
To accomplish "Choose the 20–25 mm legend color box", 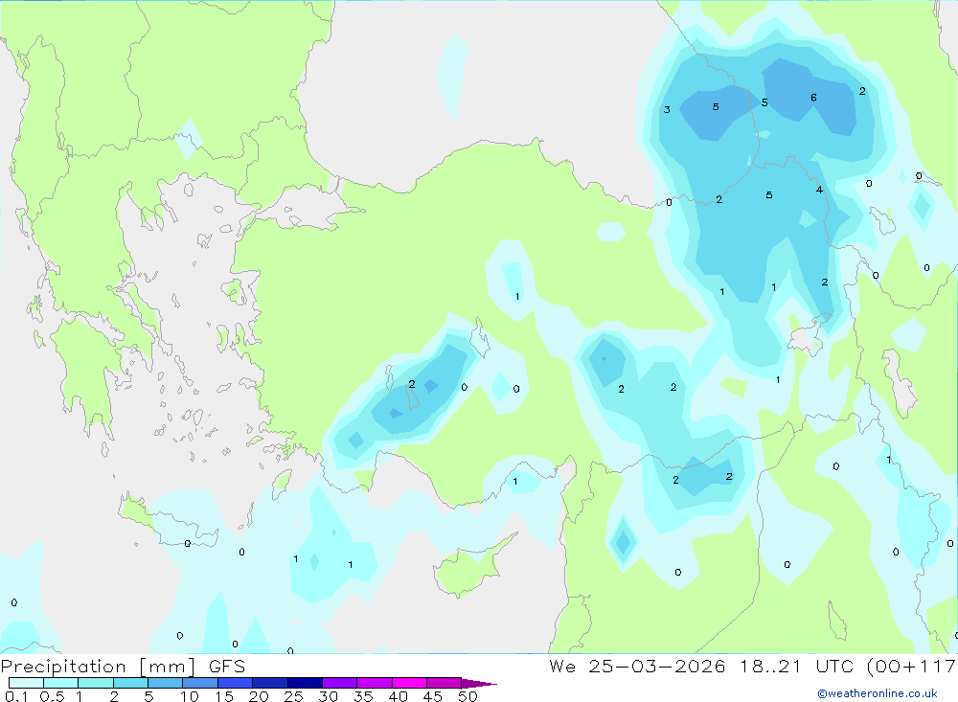I will (270, 683).
